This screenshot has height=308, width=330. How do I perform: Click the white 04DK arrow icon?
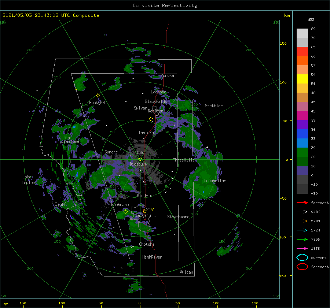click(302, 212)
